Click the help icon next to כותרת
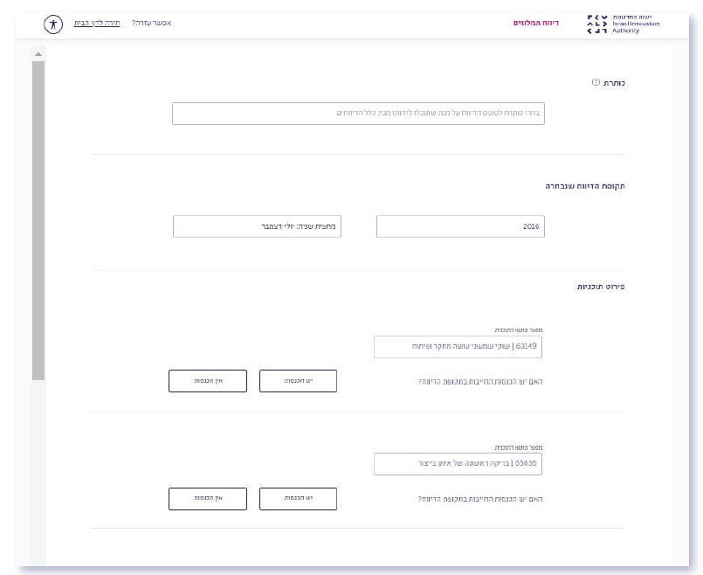This screenshot has width=703, height=575. coord(596,82)
